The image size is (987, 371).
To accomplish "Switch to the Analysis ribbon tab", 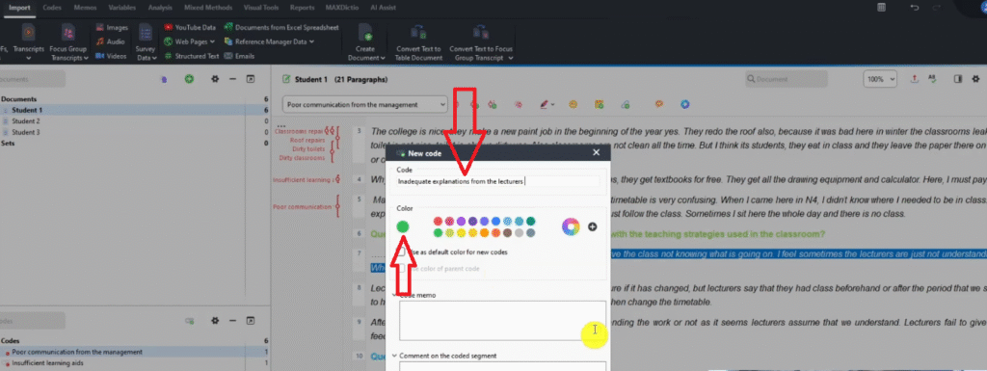I will tap(160, 8).
